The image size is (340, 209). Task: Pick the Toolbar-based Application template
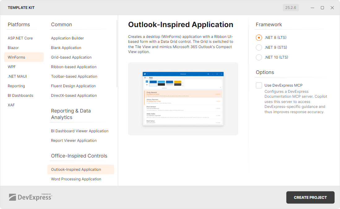point(74,76)
